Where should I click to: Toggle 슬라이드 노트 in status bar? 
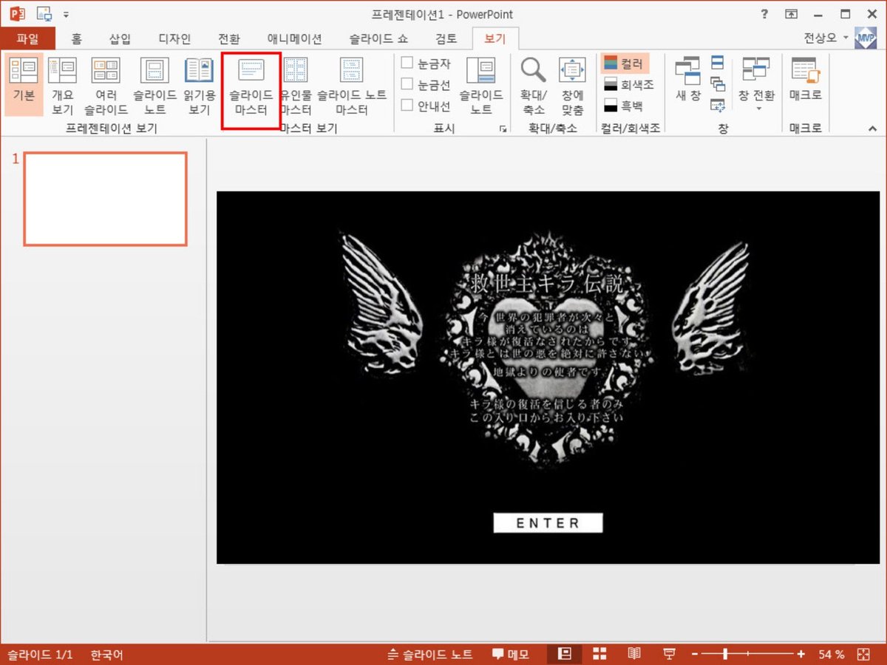tap(429, 654)
